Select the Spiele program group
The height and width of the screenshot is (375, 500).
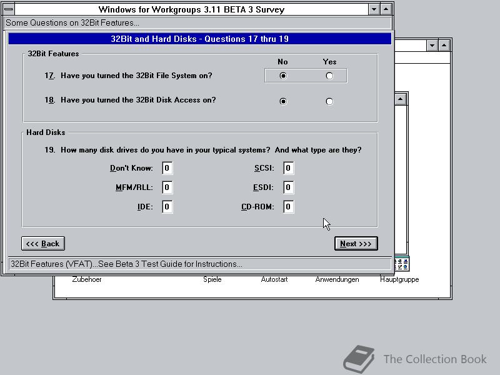(212, 279)
